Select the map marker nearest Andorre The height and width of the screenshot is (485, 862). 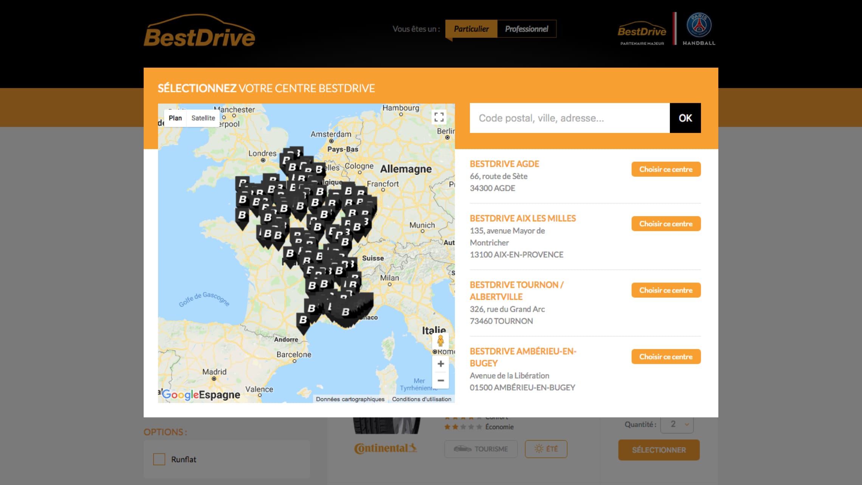tap(303, 323)
